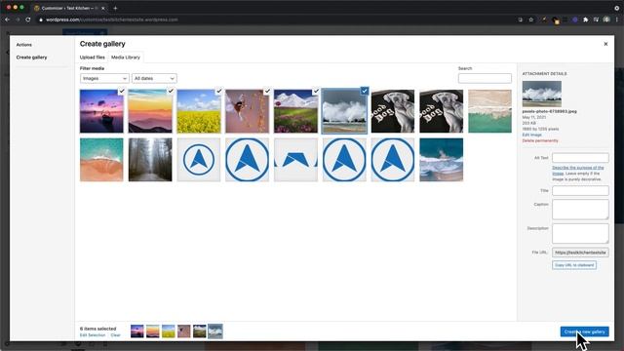Click the Caption text area
The image size is (624, 351).
pyautogui.click(x=580, y=210)
